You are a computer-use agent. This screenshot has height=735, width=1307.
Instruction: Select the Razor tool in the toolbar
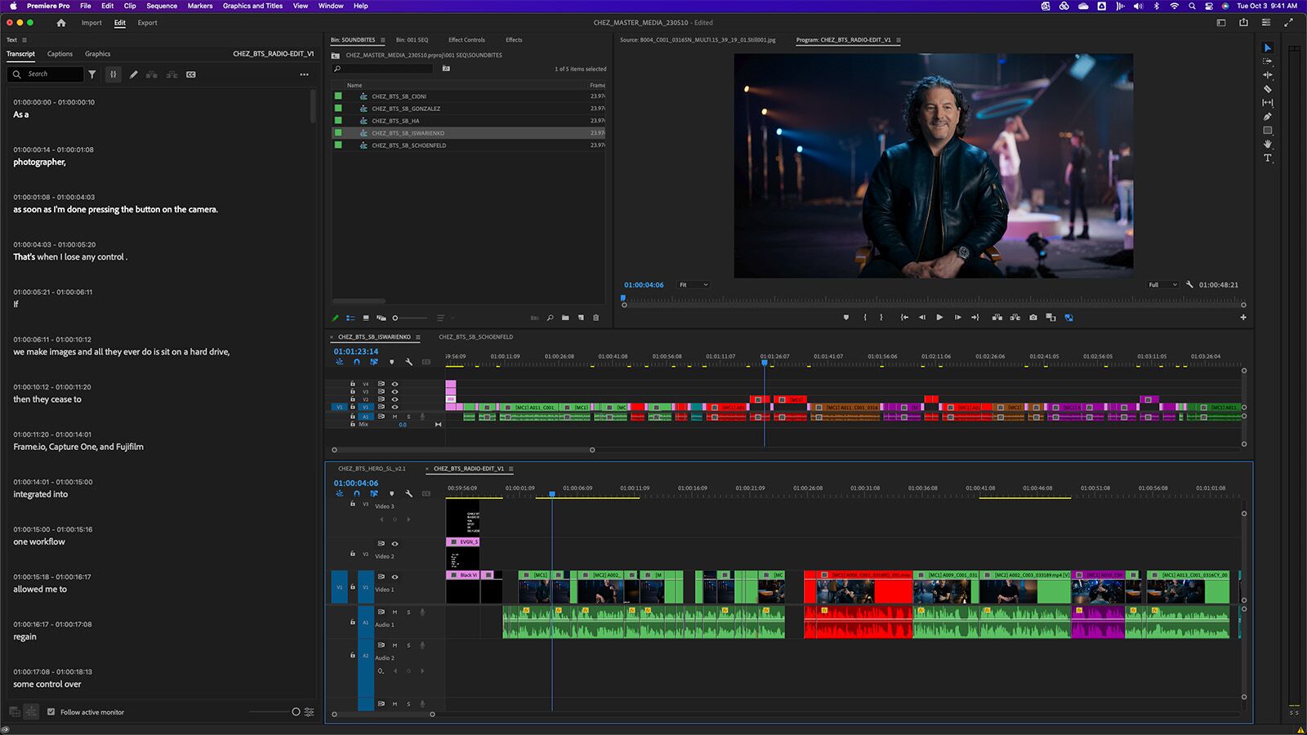point(1267,89)
